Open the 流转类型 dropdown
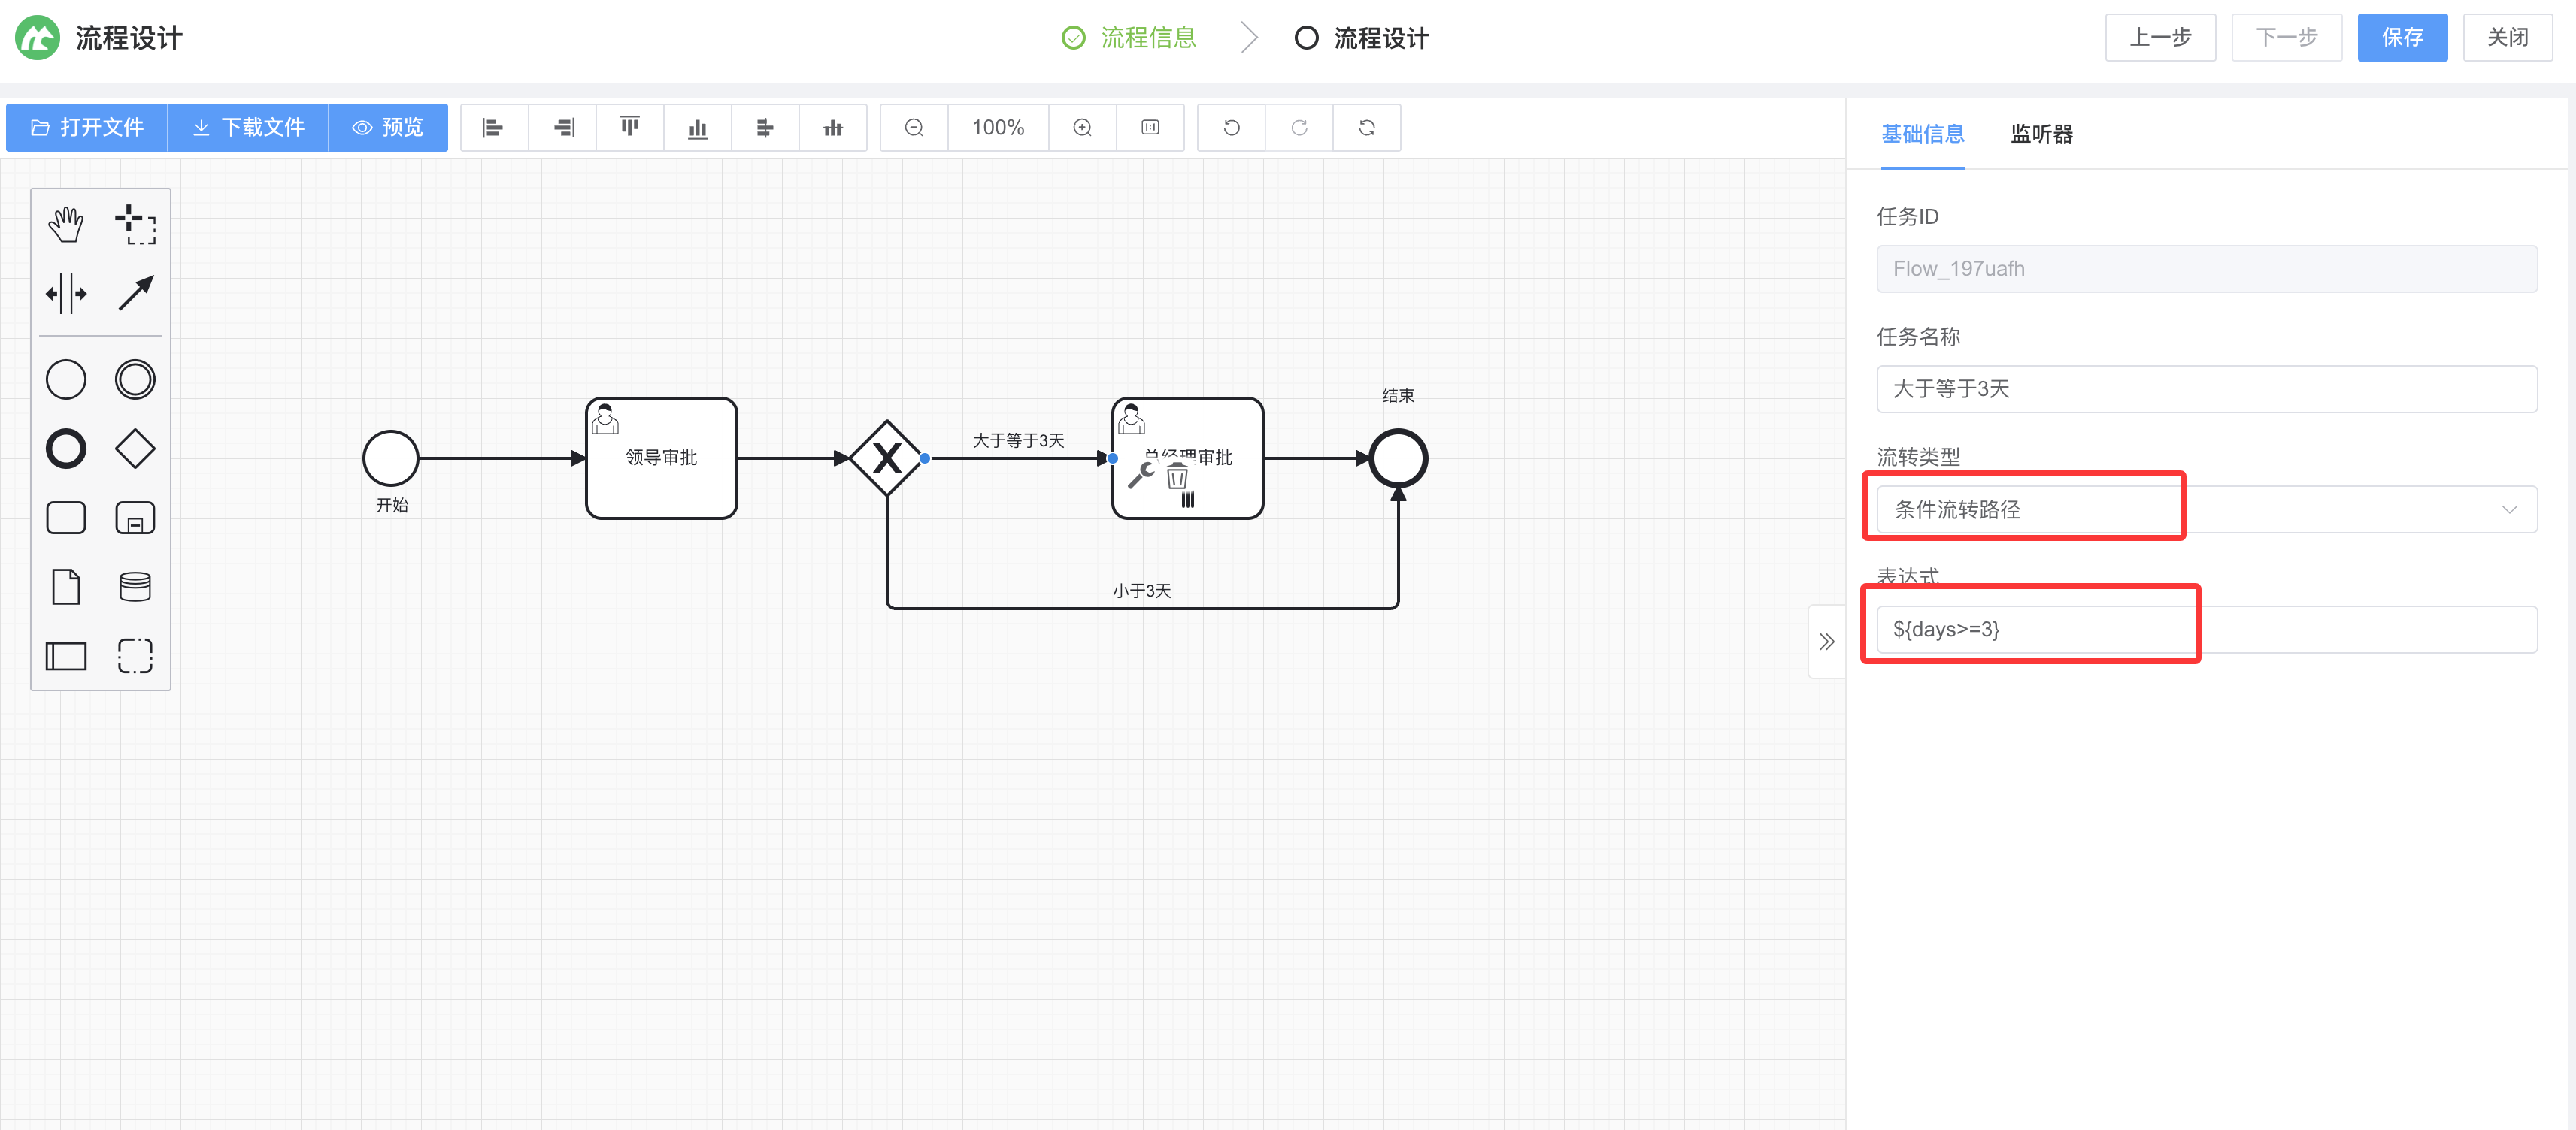 point(2206,509)
